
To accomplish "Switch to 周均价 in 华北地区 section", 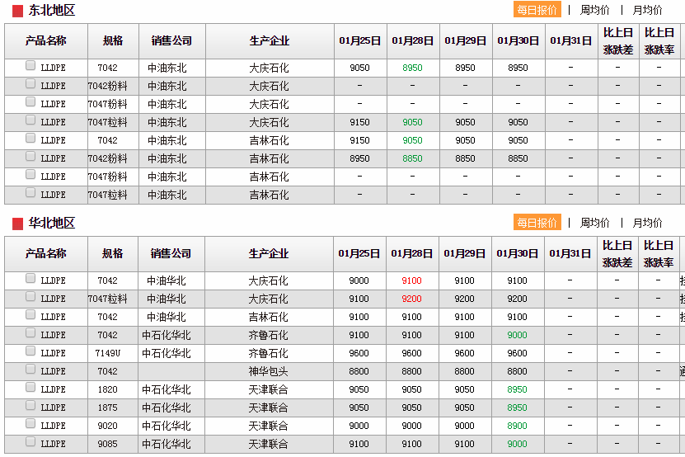I will 594,223.
